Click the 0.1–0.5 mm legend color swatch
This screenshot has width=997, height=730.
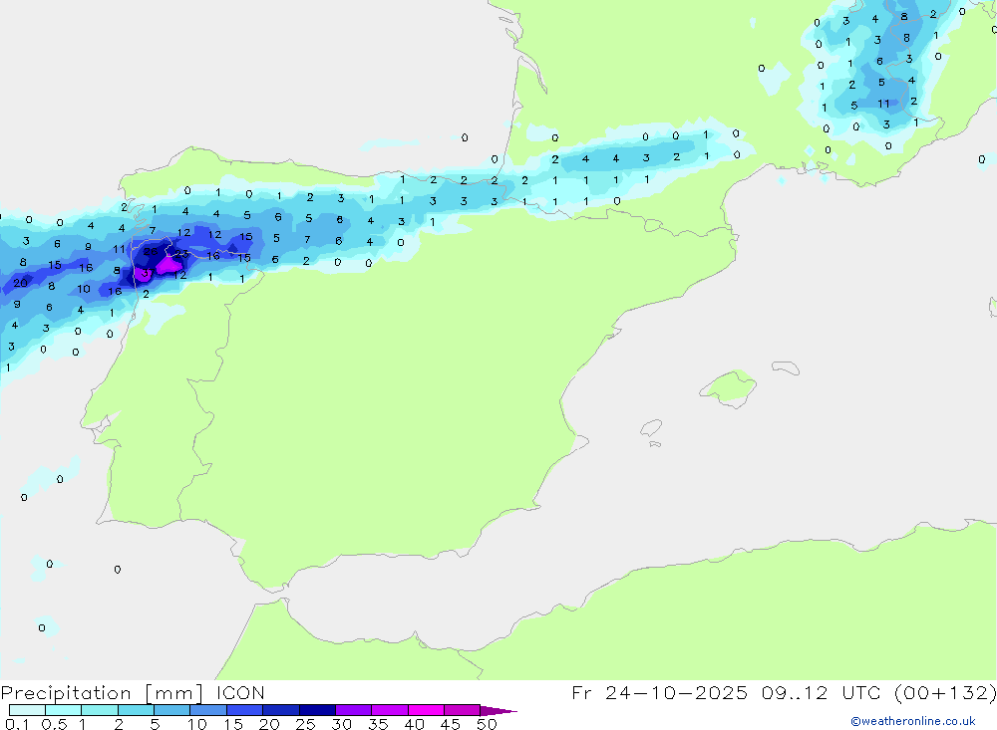click(27, 710)
